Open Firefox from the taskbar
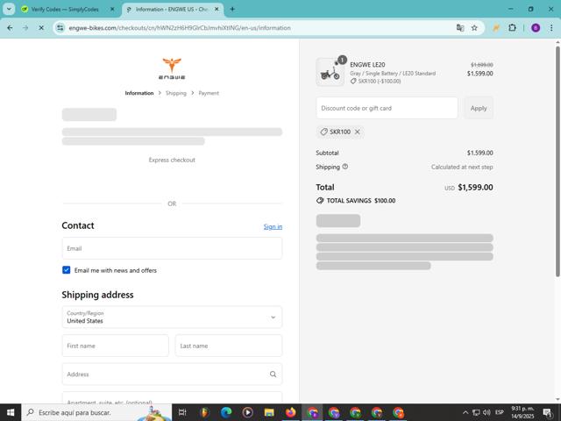This screenshot has height=421, width=561. tap(290, 412)
